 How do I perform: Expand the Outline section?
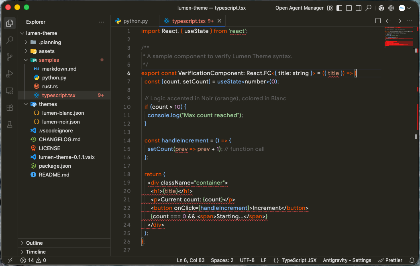pos(64,243)
